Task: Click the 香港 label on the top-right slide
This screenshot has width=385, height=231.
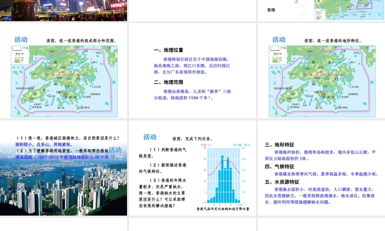Action: pyautogui.click(x=271, y=10)
